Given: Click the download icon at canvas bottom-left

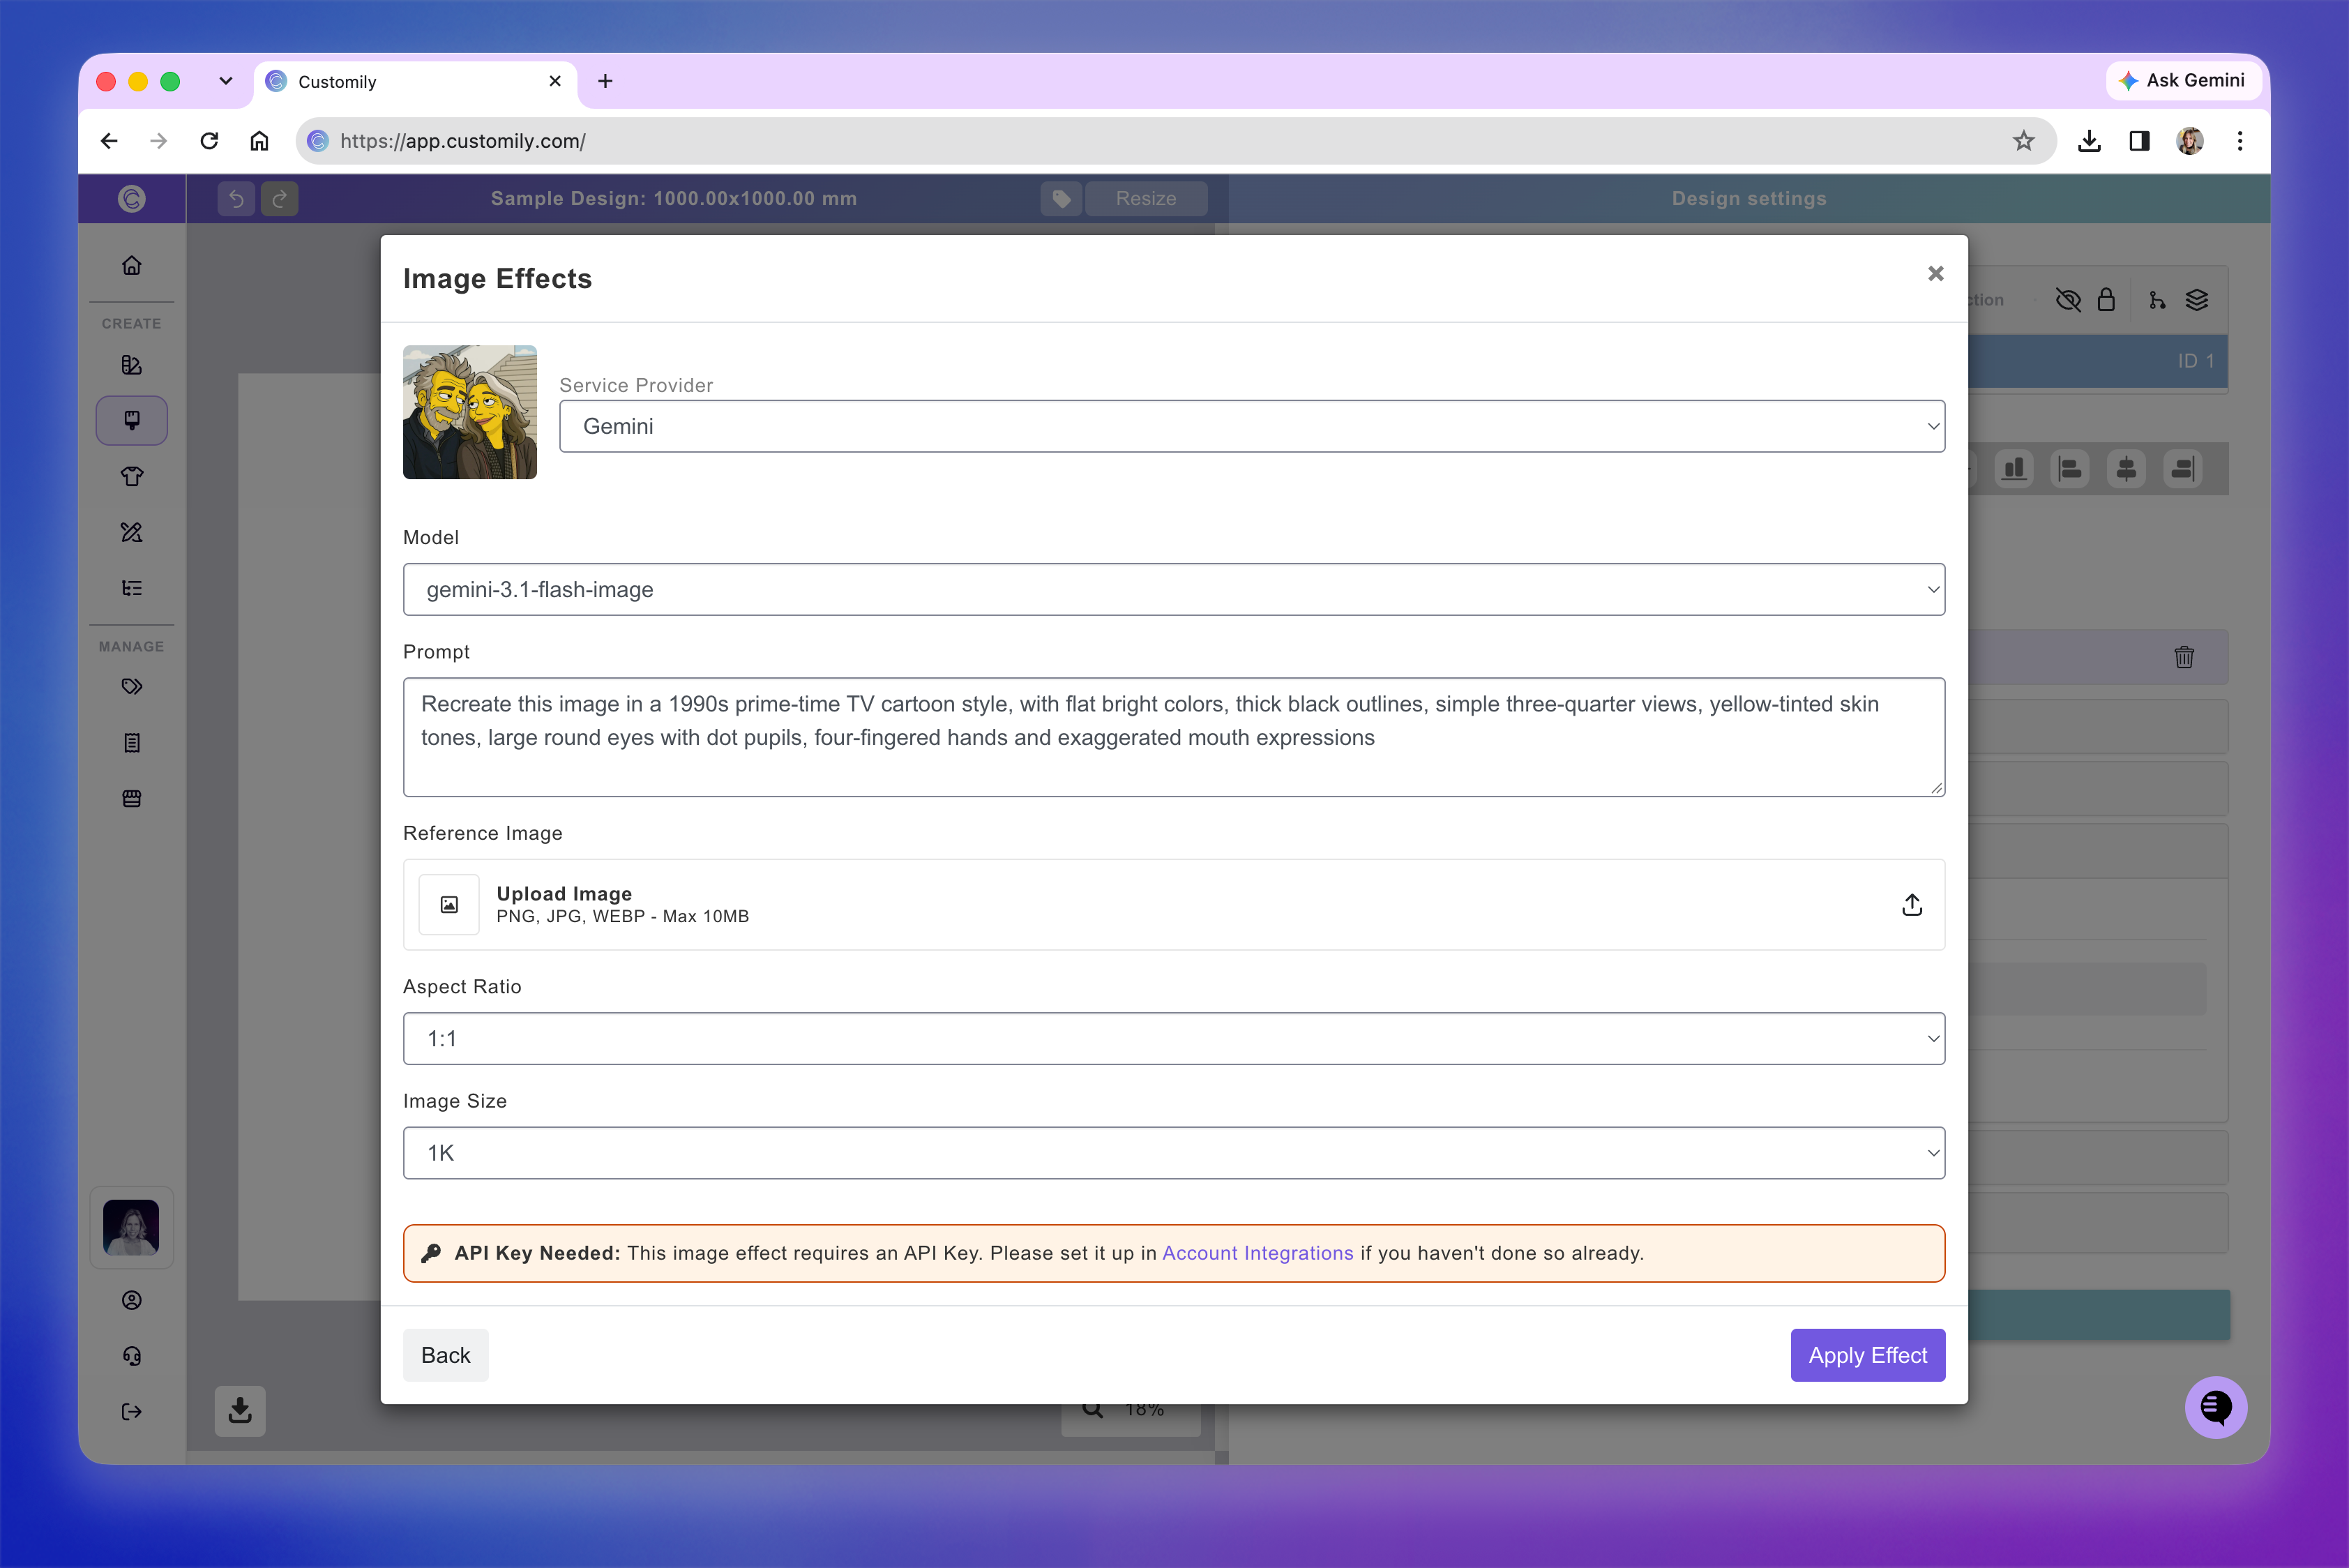Looking at the screenshot, I should 240,1411.
